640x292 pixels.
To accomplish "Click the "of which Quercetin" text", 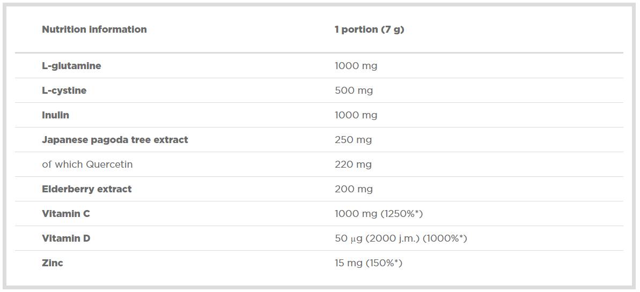I will [87, 164].
